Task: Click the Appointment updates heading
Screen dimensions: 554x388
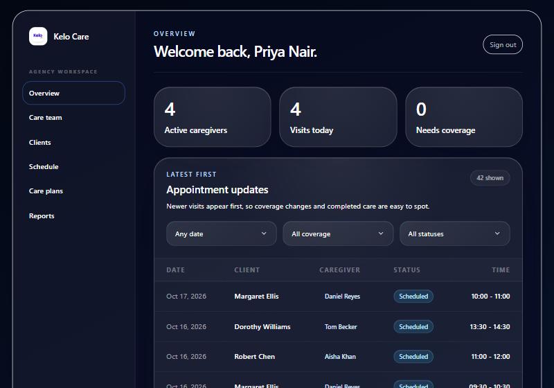Action: [217, 190]
